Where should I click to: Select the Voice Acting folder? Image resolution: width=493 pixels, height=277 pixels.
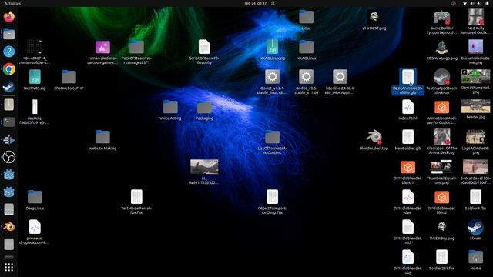(x=170, y=110)
